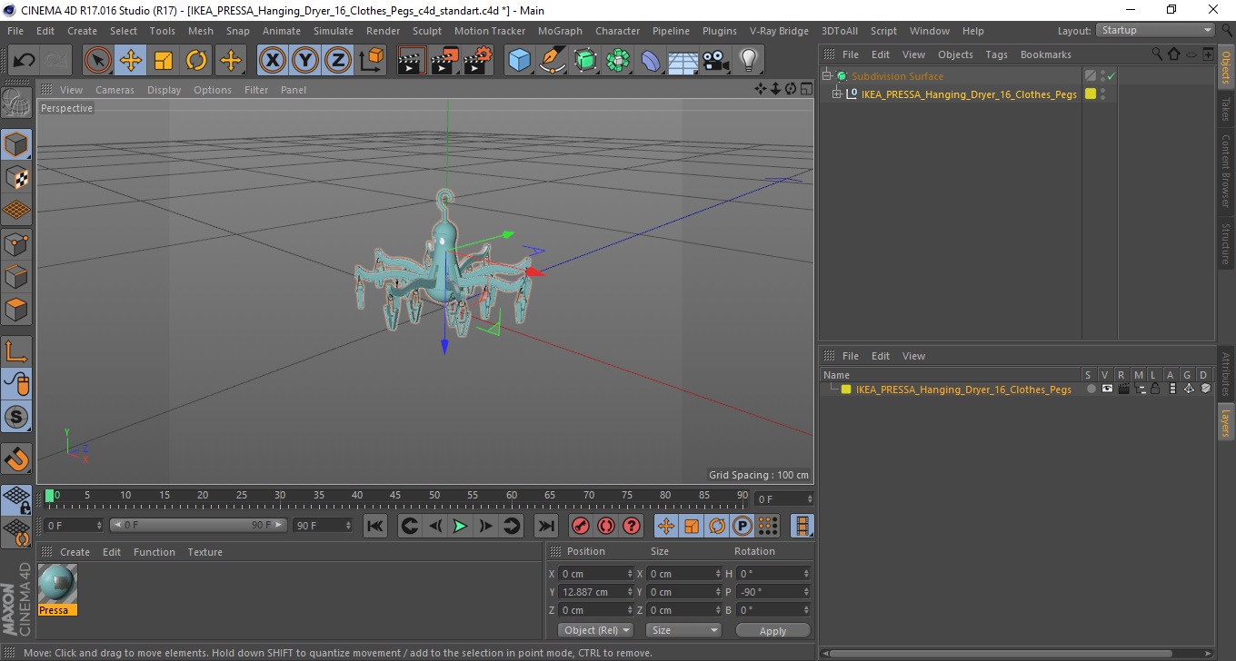The width and height of the screenshot is (1236, 661).
Task: Click the Undo arrow icon
Action: coord(25,61)
